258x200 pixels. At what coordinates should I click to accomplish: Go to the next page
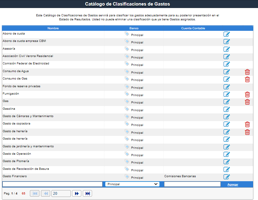(77, 193)
